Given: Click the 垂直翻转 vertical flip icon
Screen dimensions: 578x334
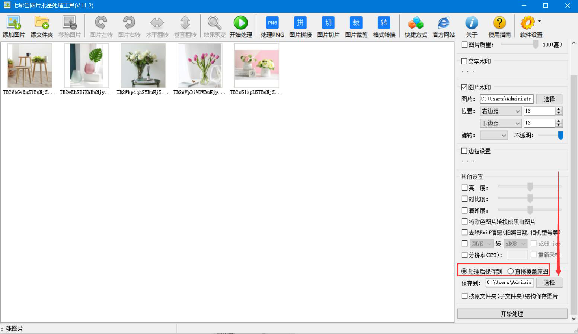Looking at the screenshot, I should (x=185, y=23).
